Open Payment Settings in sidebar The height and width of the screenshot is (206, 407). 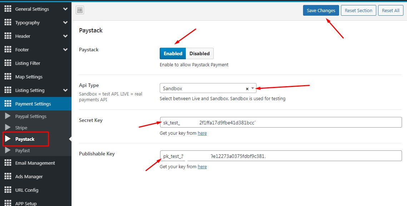click(x=33, y=104)
